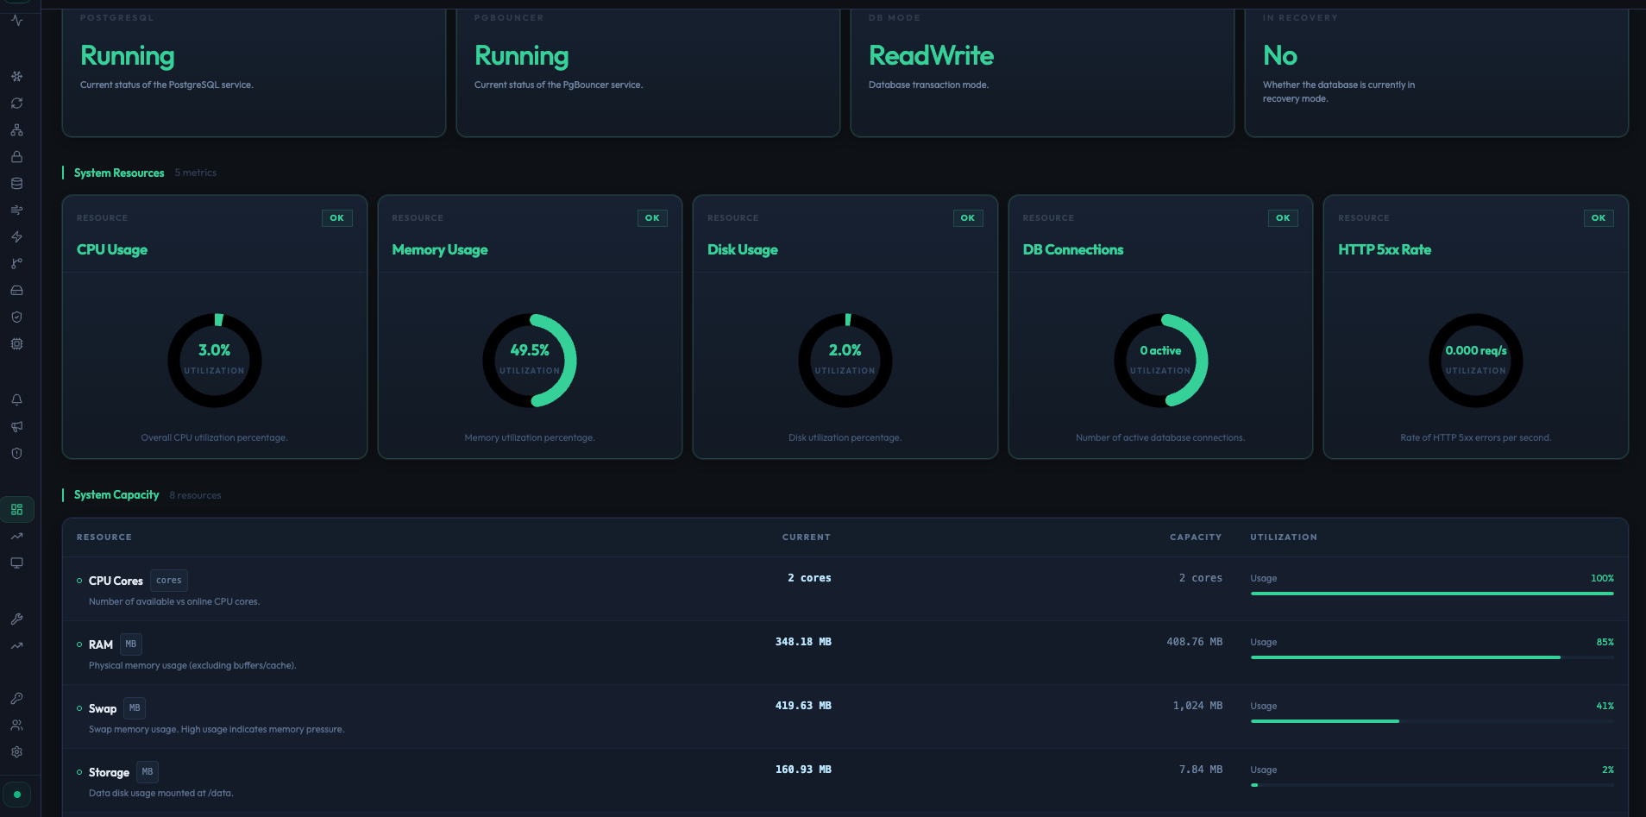Viewport: 1646px width, 817px height.
Task: Open the shield checkmark sidebar icon
Action: tap(16, 317)
